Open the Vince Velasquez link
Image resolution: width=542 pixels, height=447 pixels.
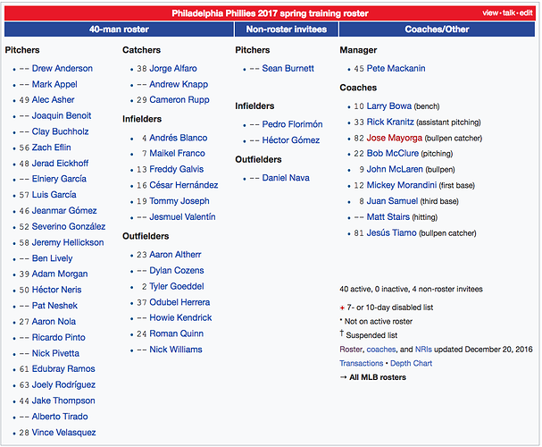(x=63, y=433)
